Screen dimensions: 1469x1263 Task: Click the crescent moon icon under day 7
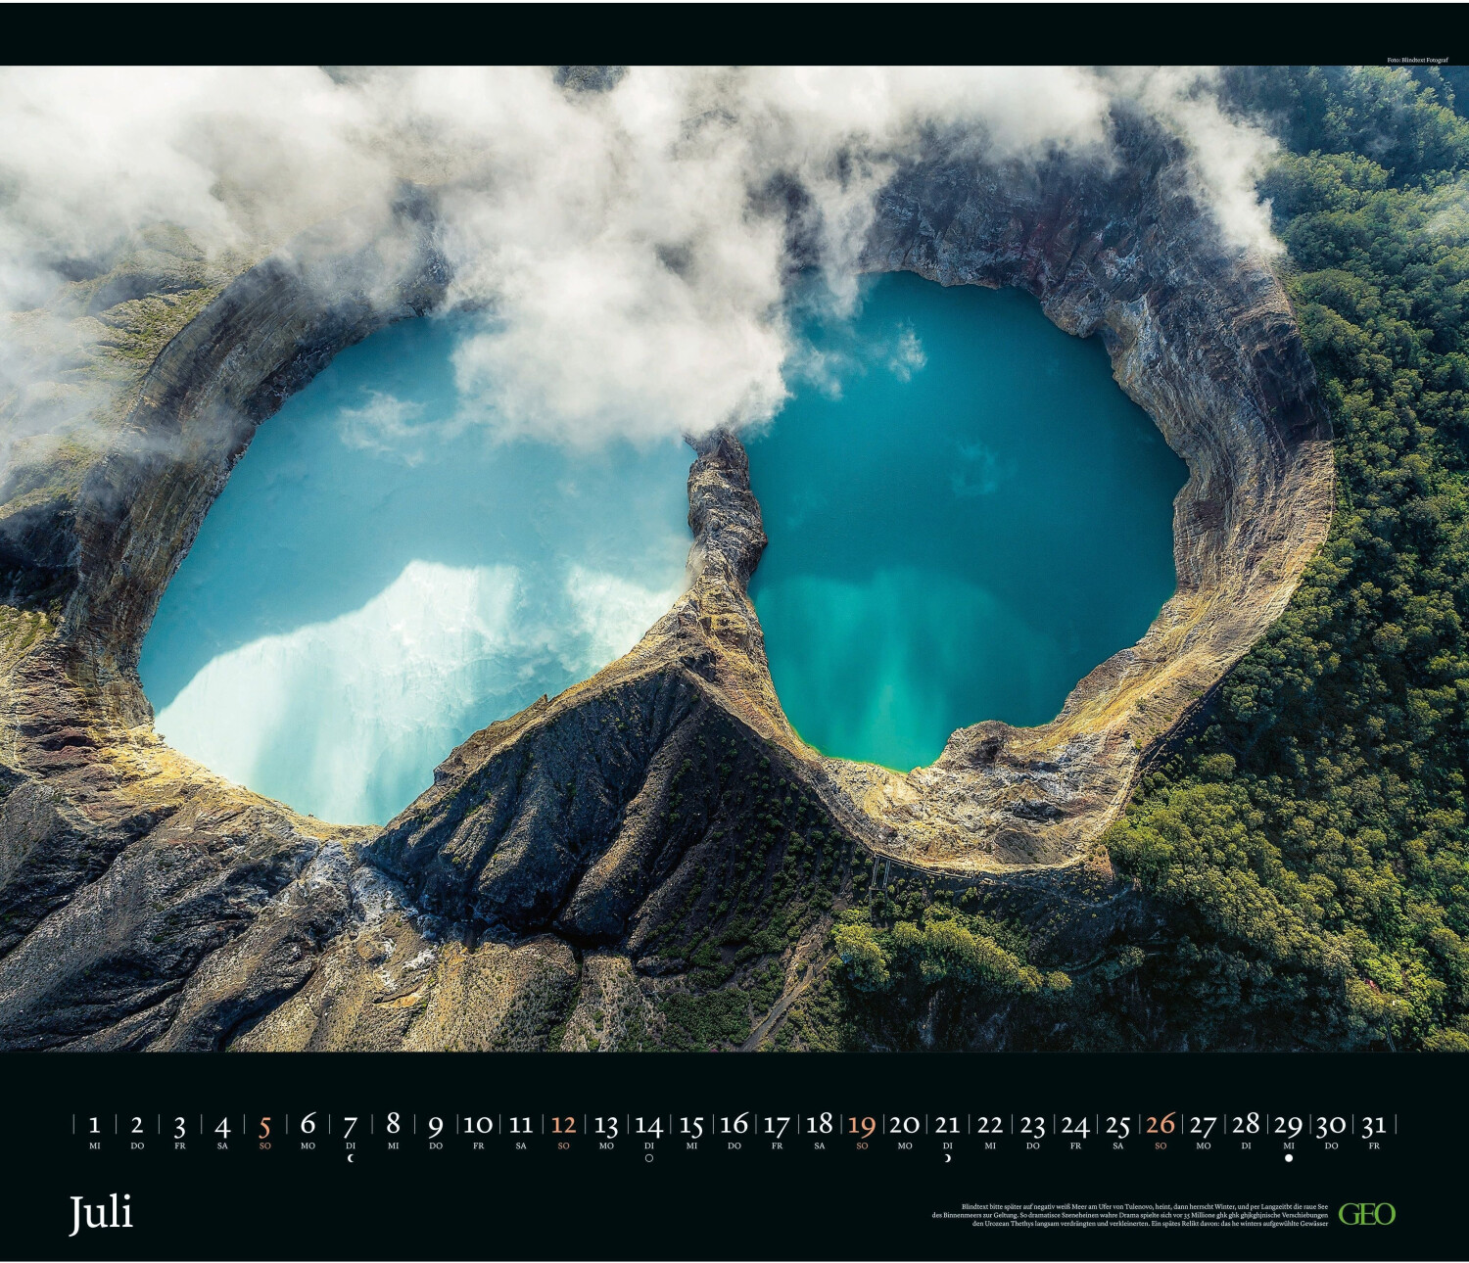[351, 1158]
